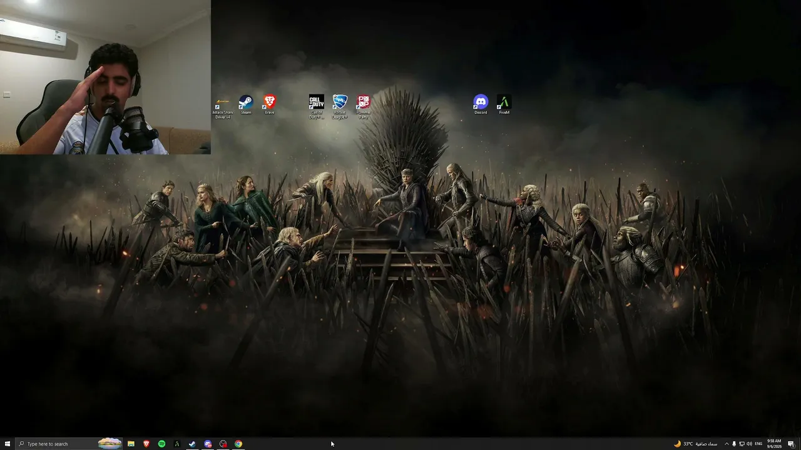Select the Attack Shark Driver v4 desktop shortcut

223,107
